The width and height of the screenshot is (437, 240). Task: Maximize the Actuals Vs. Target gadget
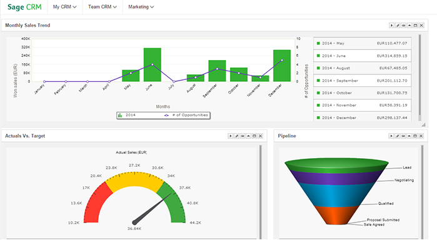tap(254, 136)
